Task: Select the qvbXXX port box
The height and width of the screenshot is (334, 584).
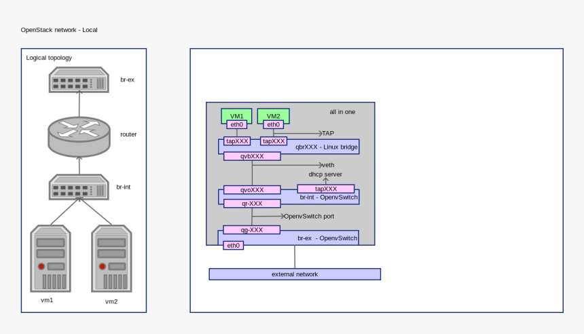Action: pyautogui.click(x=252, y=156)
